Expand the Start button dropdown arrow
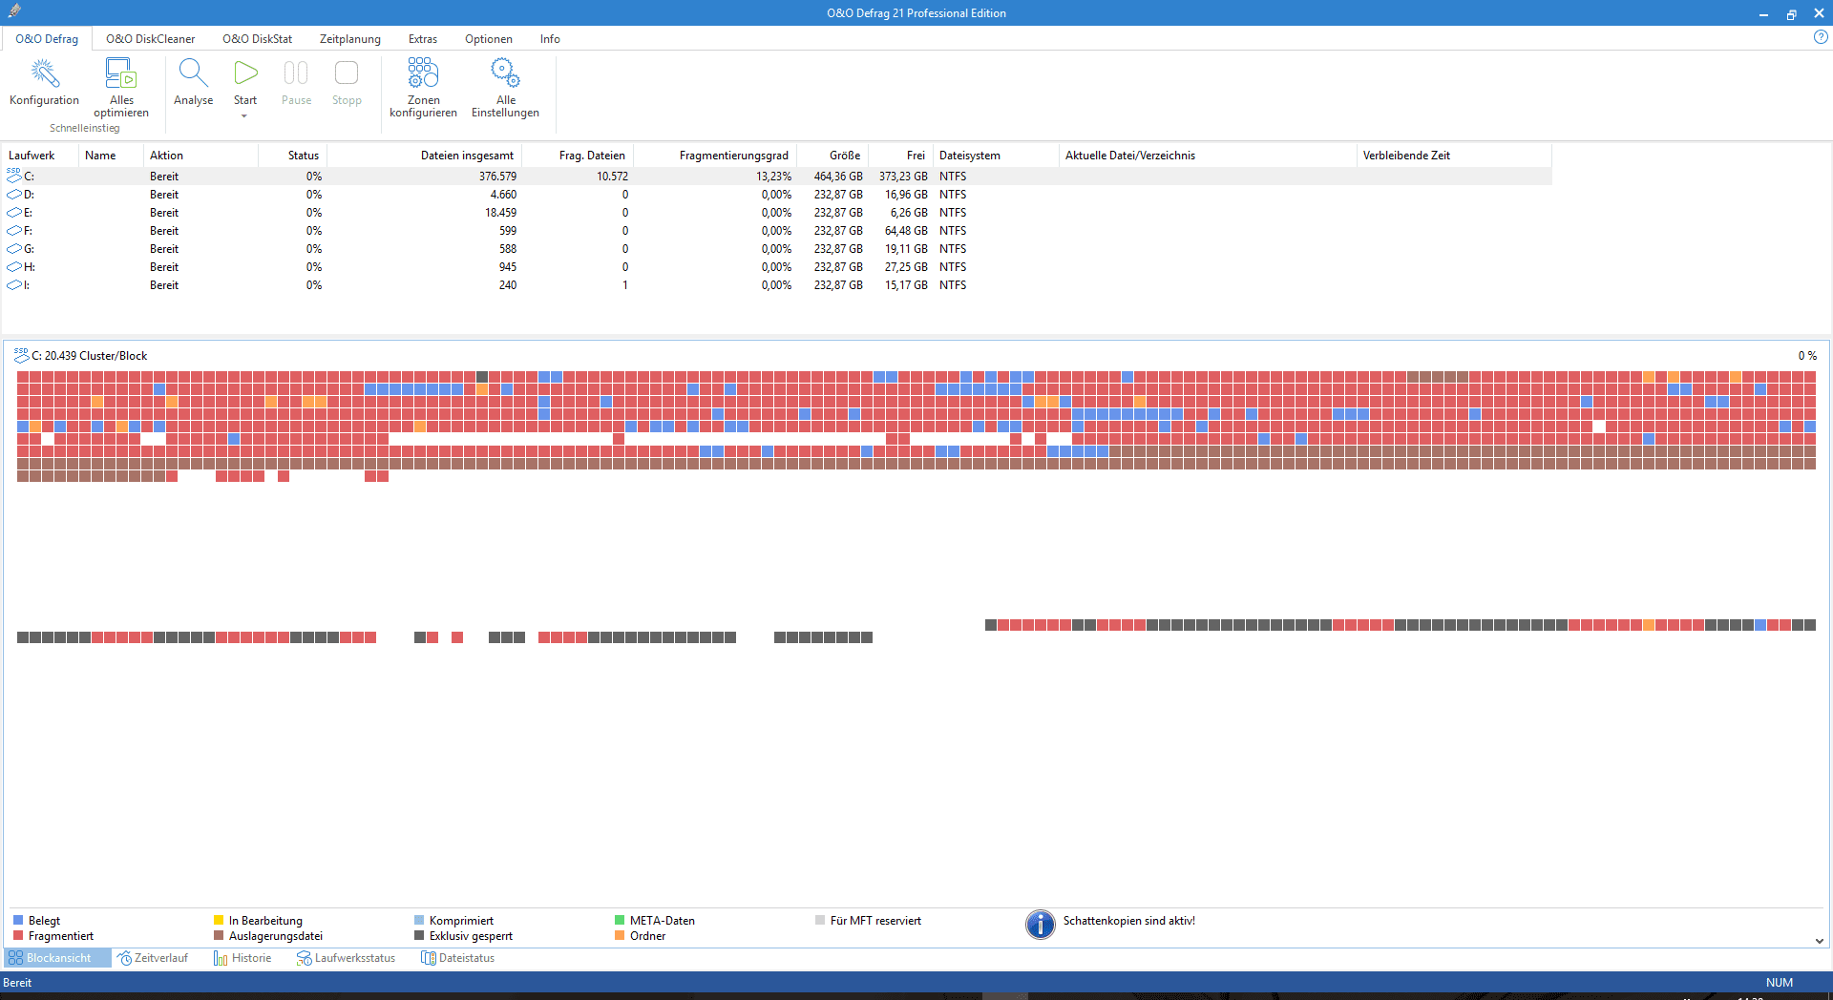The height and width of the screenshot is (1000, 1833). [x=244, y=116]
